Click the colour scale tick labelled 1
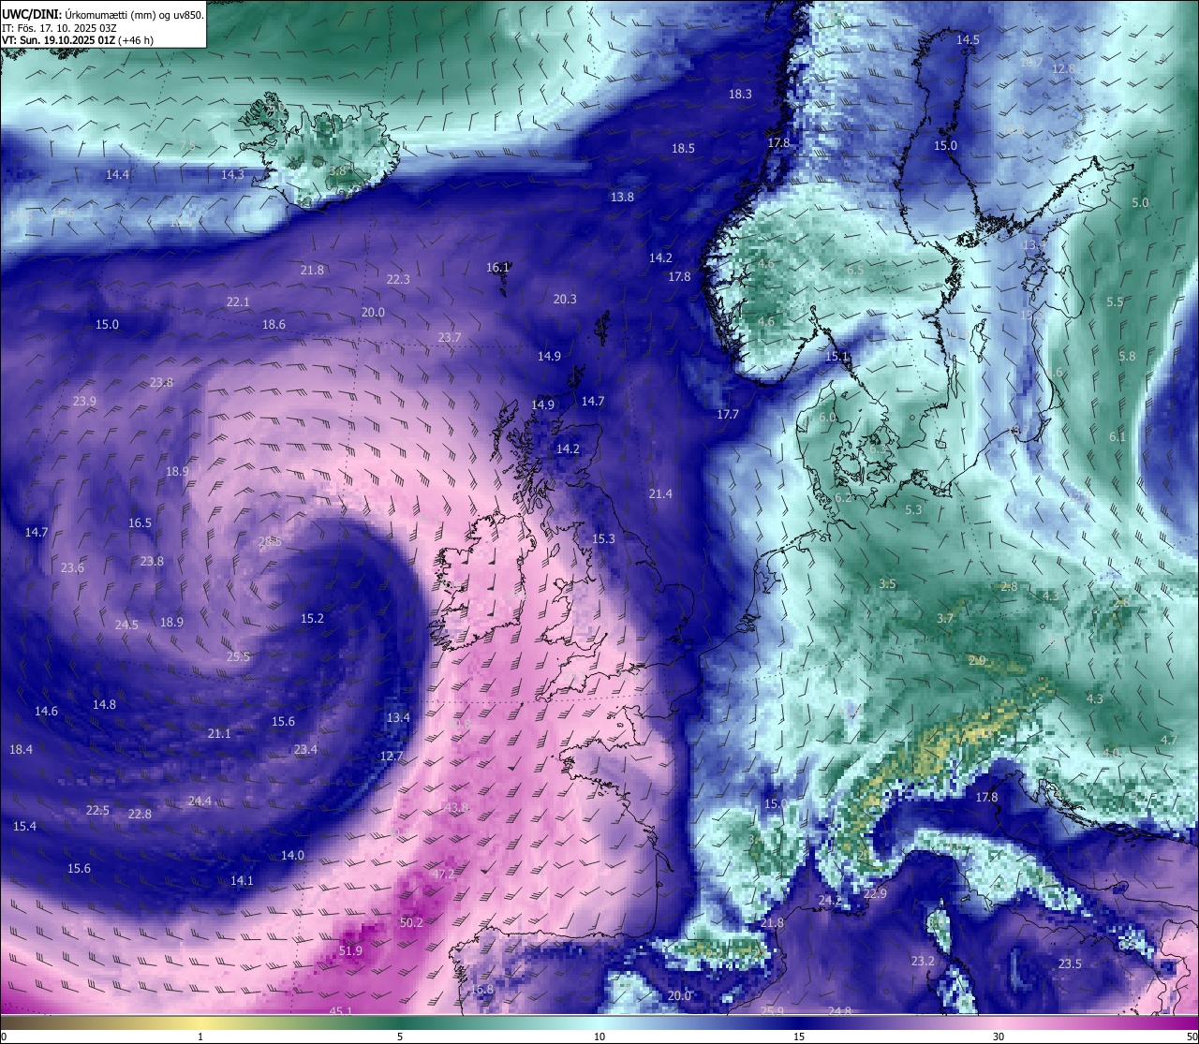The height and width of the screenshot is (1044, 1199). (200, 1037)
